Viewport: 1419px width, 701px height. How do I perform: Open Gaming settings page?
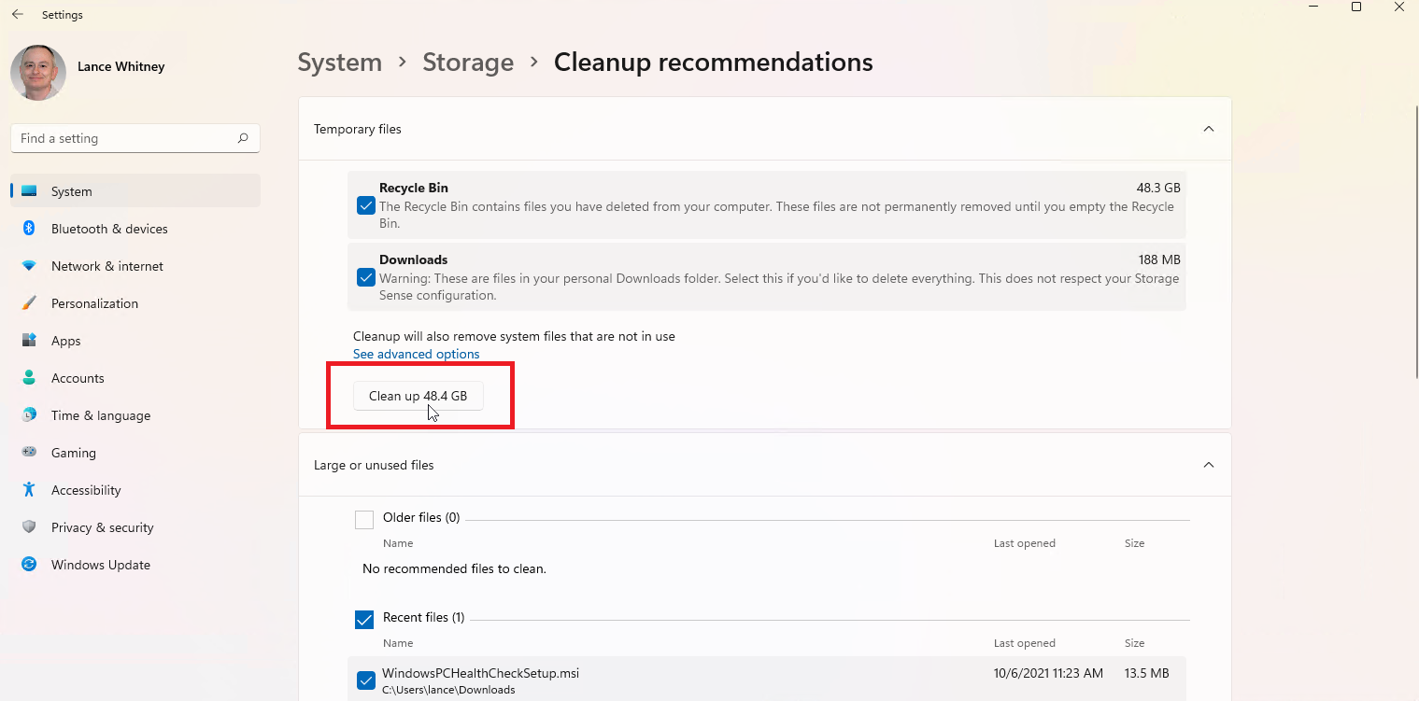135,453
